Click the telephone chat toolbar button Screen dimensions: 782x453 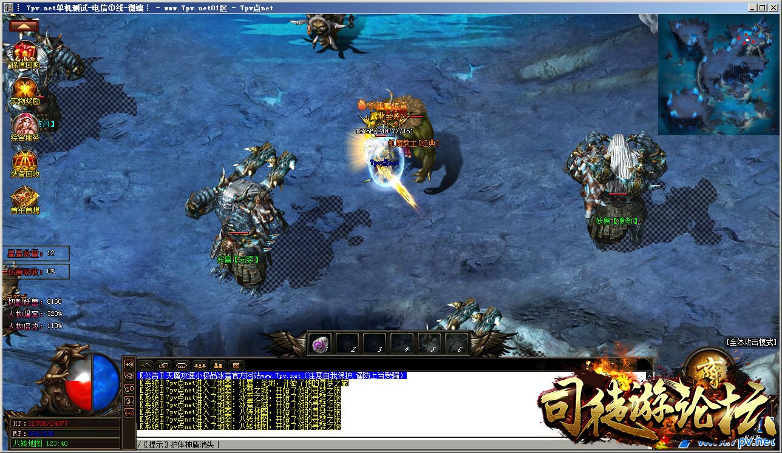[x=182, y=365]
